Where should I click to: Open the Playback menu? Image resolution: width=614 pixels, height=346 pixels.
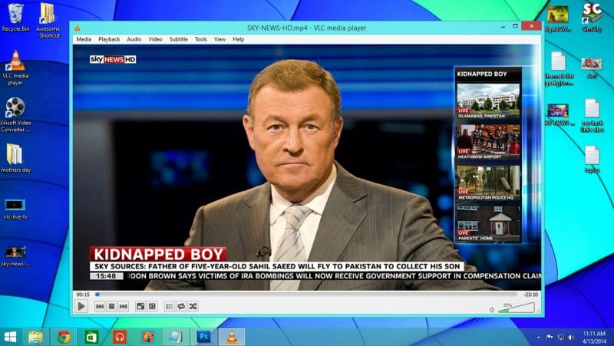109,39
